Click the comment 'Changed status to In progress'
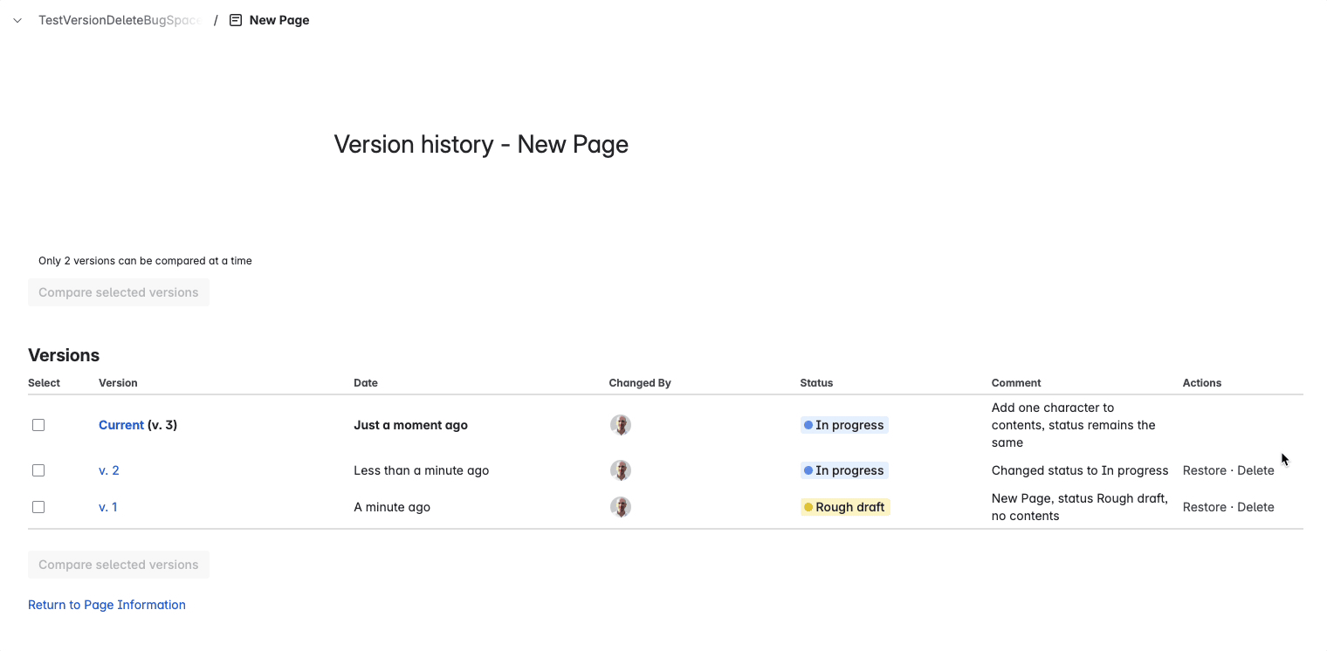The image size is (1327, 651). 1080,470
